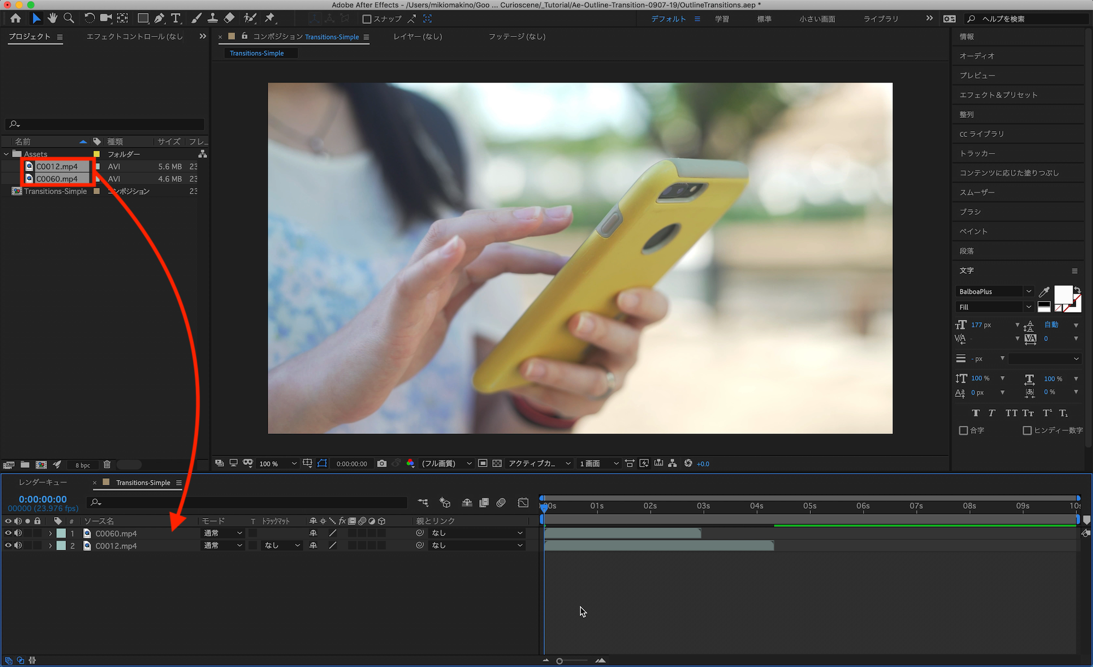Select the Type text tool
The image size is (1093, 667).
point(175,18)
